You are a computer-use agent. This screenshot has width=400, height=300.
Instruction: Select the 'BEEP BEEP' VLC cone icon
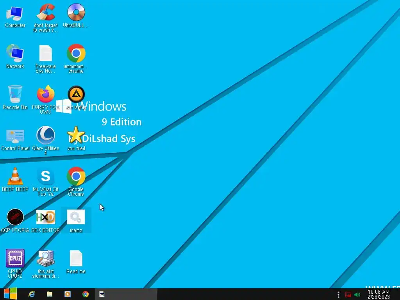(x=15, y=180)
